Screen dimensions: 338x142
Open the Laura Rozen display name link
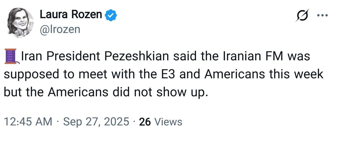click(x=71, y=14)
